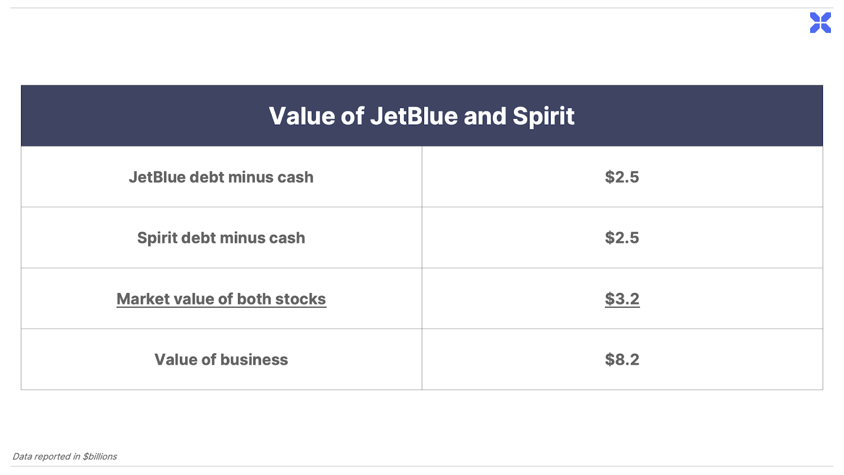The width and height of the screenshot is (844, 475).
Task: Open the 'Market value of both stocks' link
Action: (221, 299)
